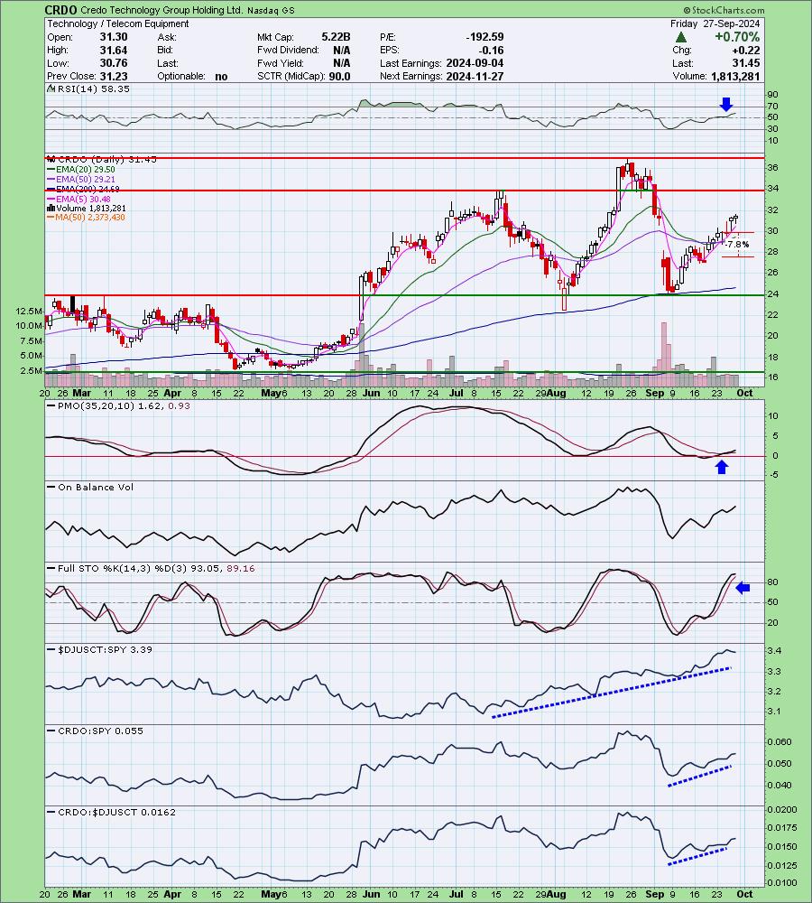Click the Technology / Telecom Equipment sector label

click(118, 23)
